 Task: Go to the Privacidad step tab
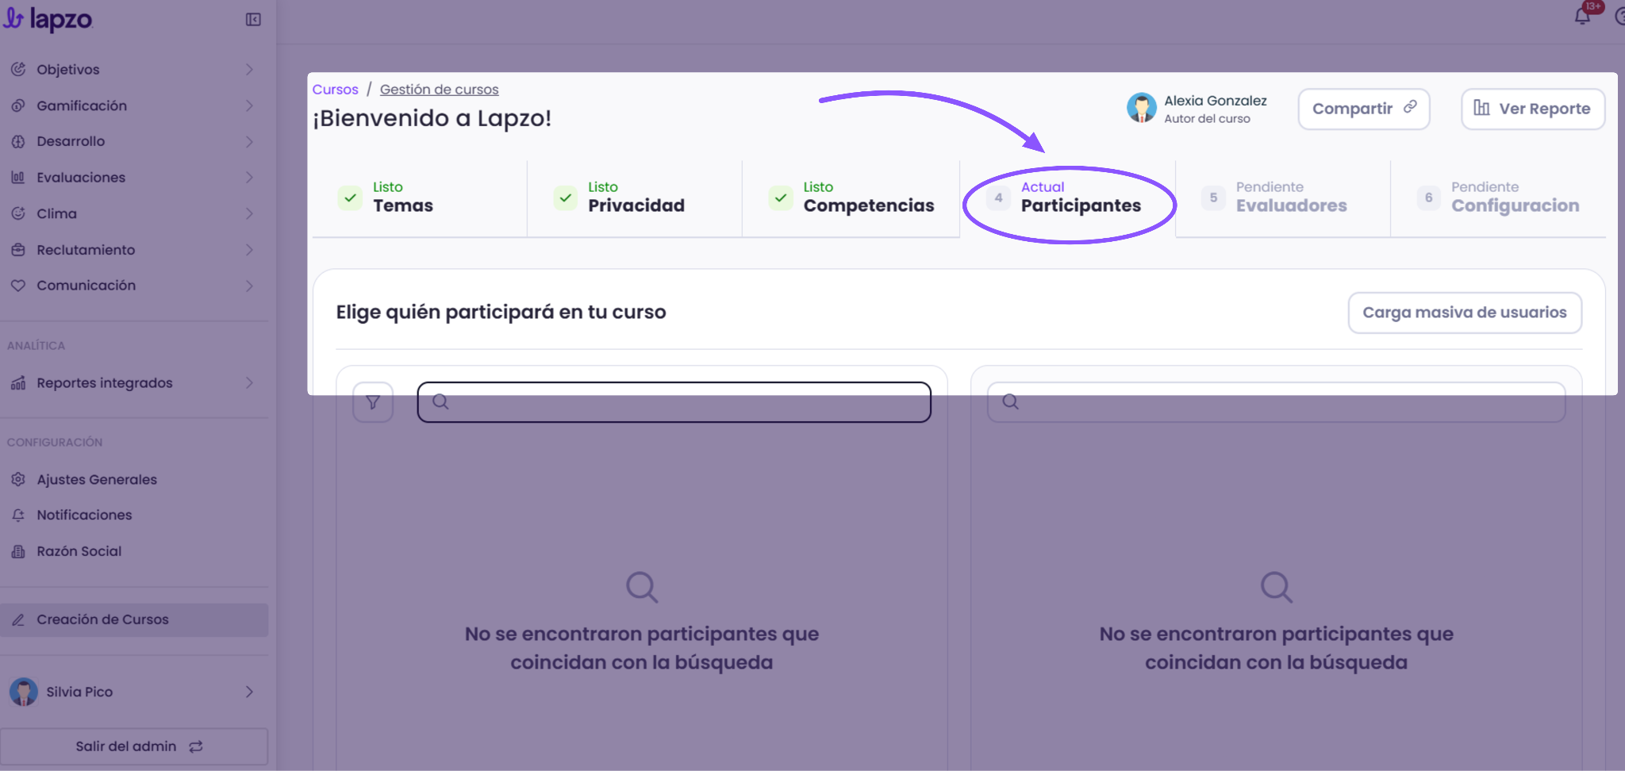point(634,198)
